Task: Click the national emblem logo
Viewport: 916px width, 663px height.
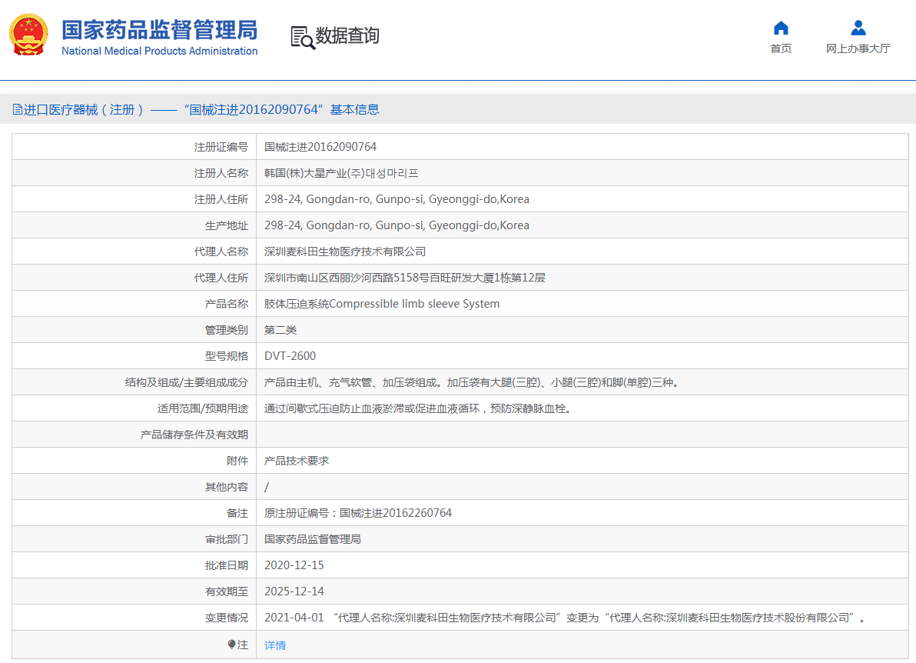Action: (28, 35)
